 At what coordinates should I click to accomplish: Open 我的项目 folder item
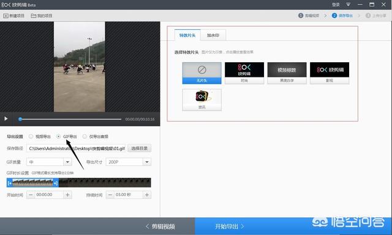pos(42,16)
